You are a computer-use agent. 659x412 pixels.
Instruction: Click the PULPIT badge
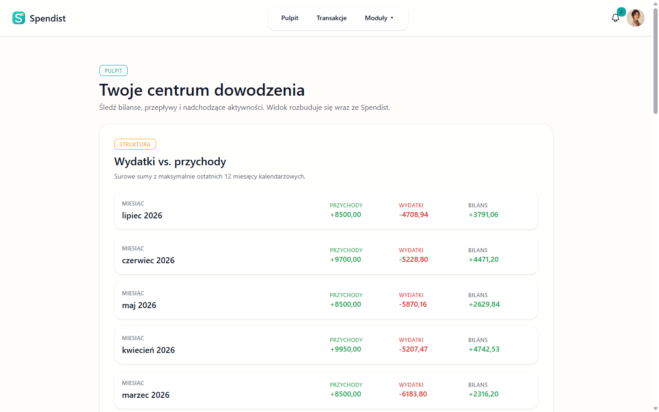(113, 70)
